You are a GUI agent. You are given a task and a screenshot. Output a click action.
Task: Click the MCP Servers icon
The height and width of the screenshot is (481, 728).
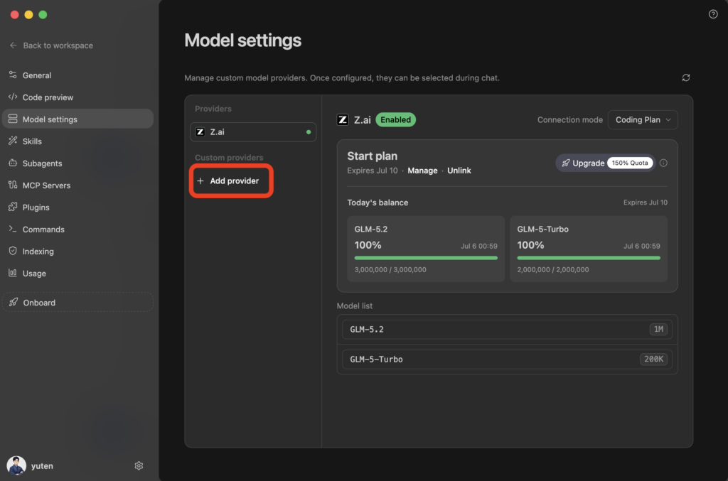13,185
